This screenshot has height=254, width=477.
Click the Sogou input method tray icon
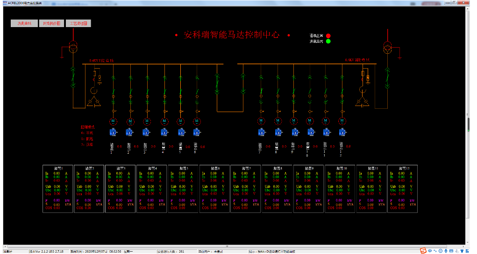tap(422, 251)
